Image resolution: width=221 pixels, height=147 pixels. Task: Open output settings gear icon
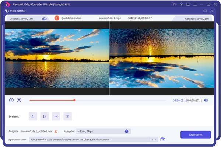point(127,131)
